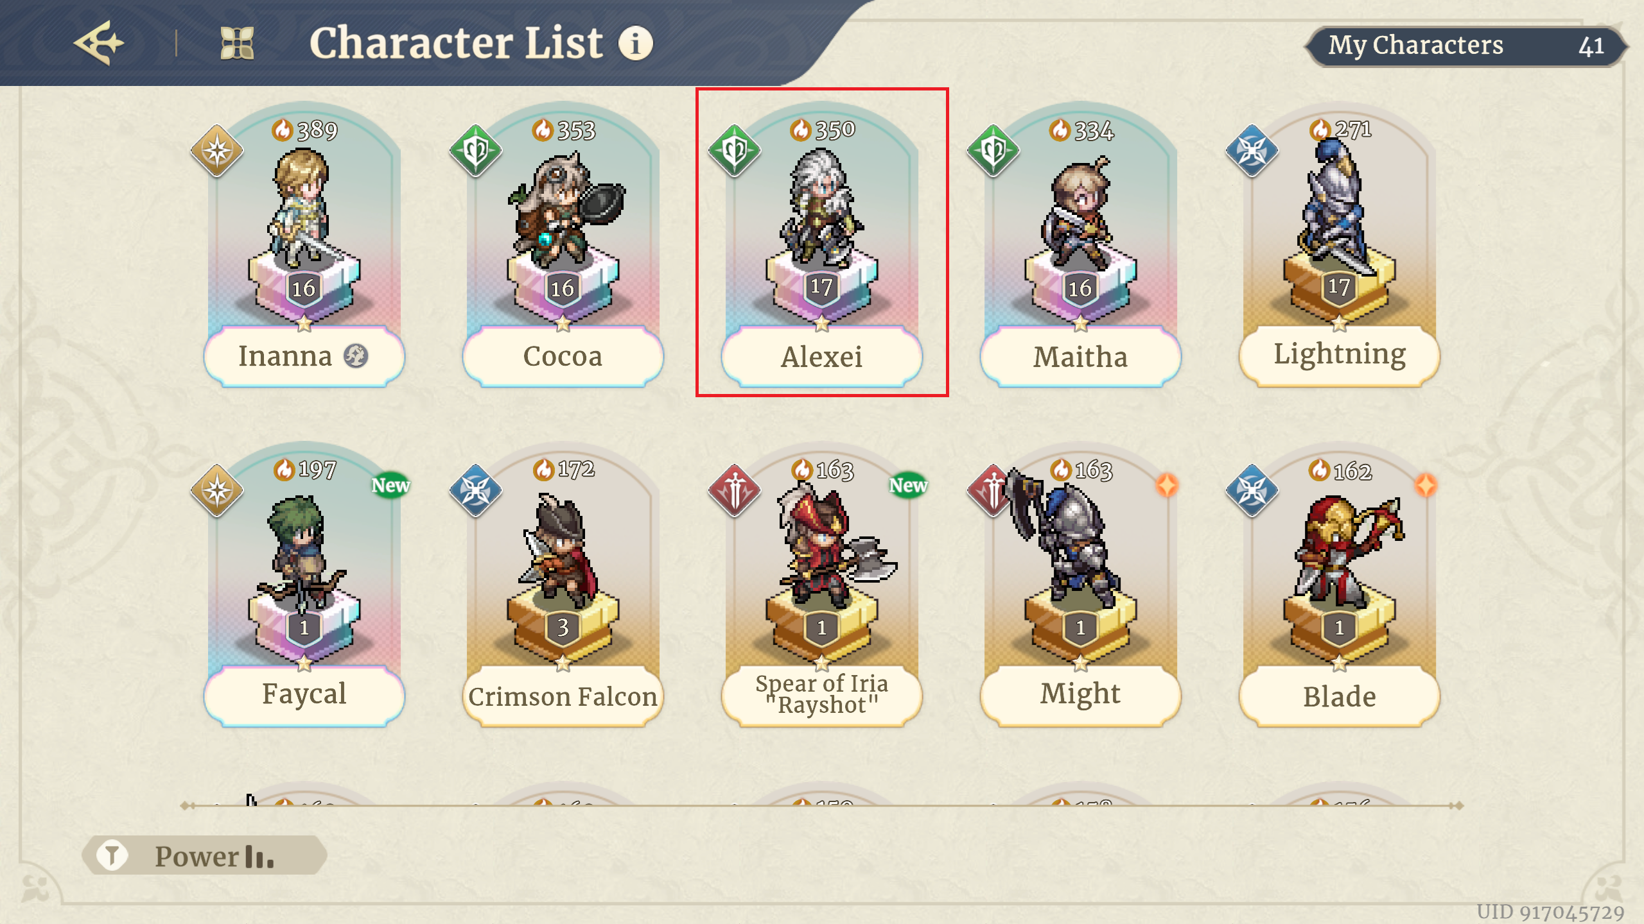Click the back arrow icon
1644x924 pixels.
point(100,44)
